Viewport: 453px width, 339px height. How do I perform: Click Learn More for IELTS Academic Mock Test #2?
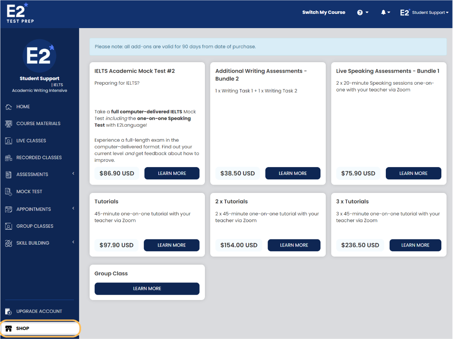(x=172, y=173)
